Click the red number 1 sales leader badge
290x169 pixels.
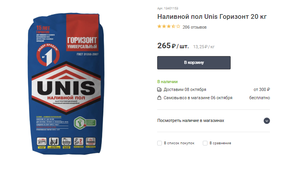point(48,55)
